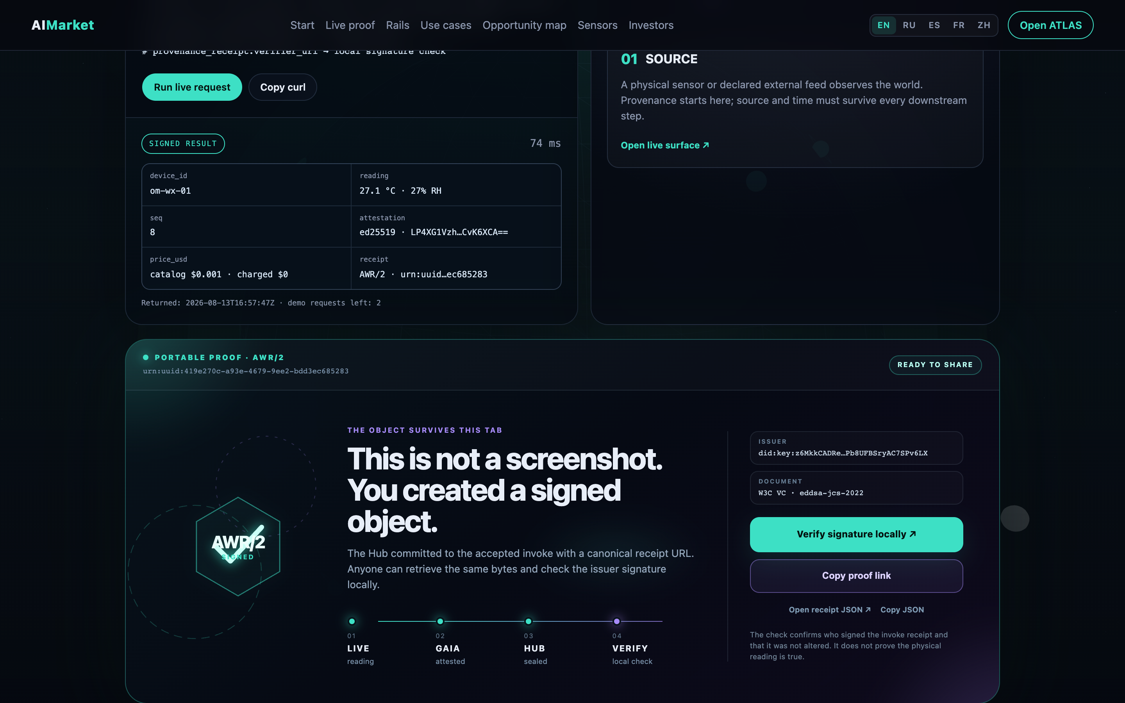The height and width of the screenshot is (703, 1125).
Task: Open Investors nav link
Action: point(651,25)
